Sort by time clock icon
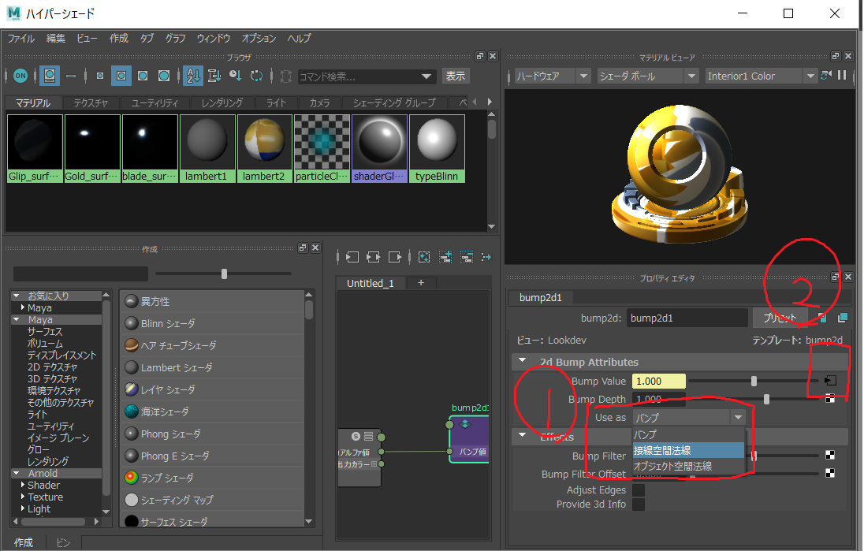Viewport: 864px width, 551px height. pos(235,76)
